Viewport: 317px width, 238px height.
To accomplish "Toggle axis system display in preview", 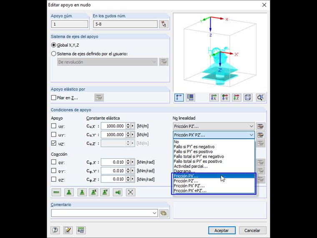I will click(x=179, y=98).
